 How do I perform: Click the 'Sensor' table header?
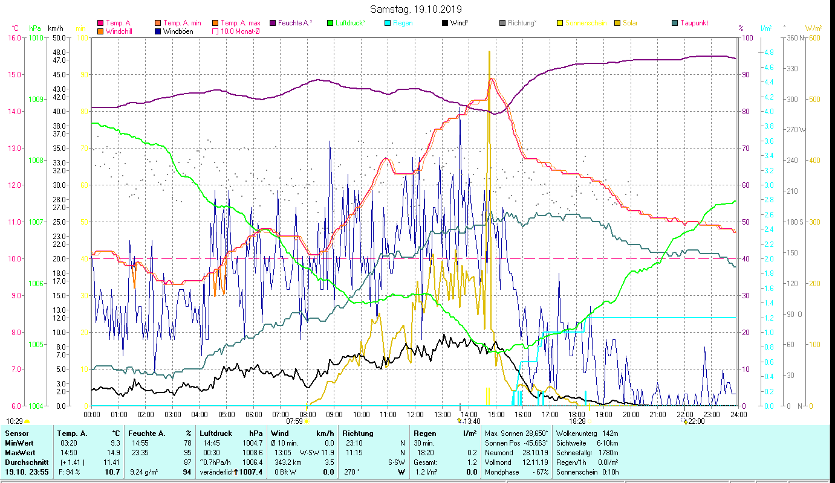tap(16, 433)
